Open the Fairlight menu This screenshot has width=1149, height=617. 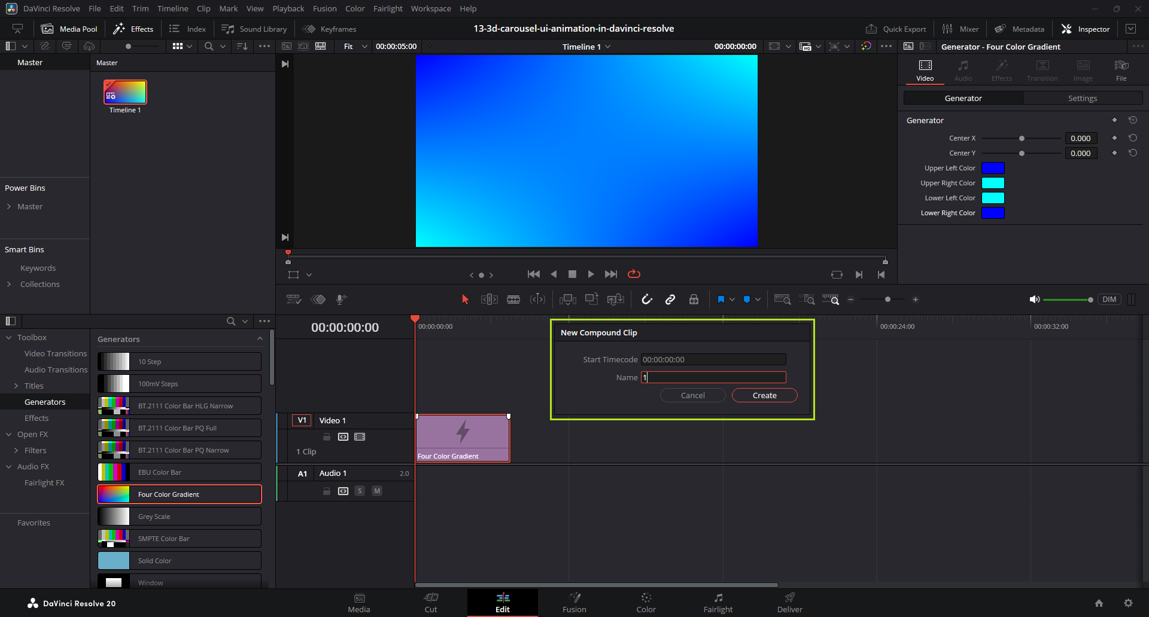pyautogui.click(x=388, y=8)
